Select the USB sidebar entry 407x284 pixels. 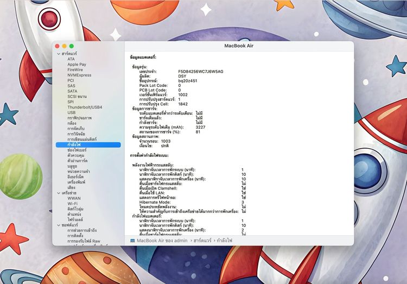tap(72, 112)
